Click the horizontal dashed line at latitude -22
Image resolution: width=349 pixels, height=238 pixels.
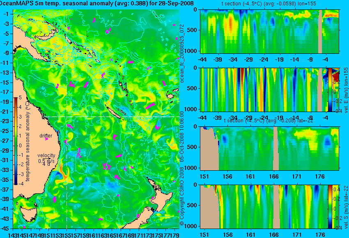[x=112, y=117]
